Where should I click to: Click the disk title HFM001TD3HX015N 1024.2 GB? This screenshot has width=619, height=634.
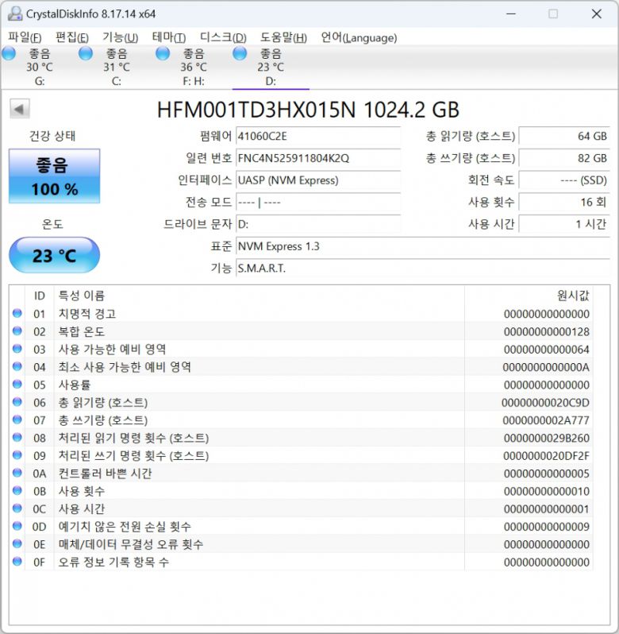point(308,110)
